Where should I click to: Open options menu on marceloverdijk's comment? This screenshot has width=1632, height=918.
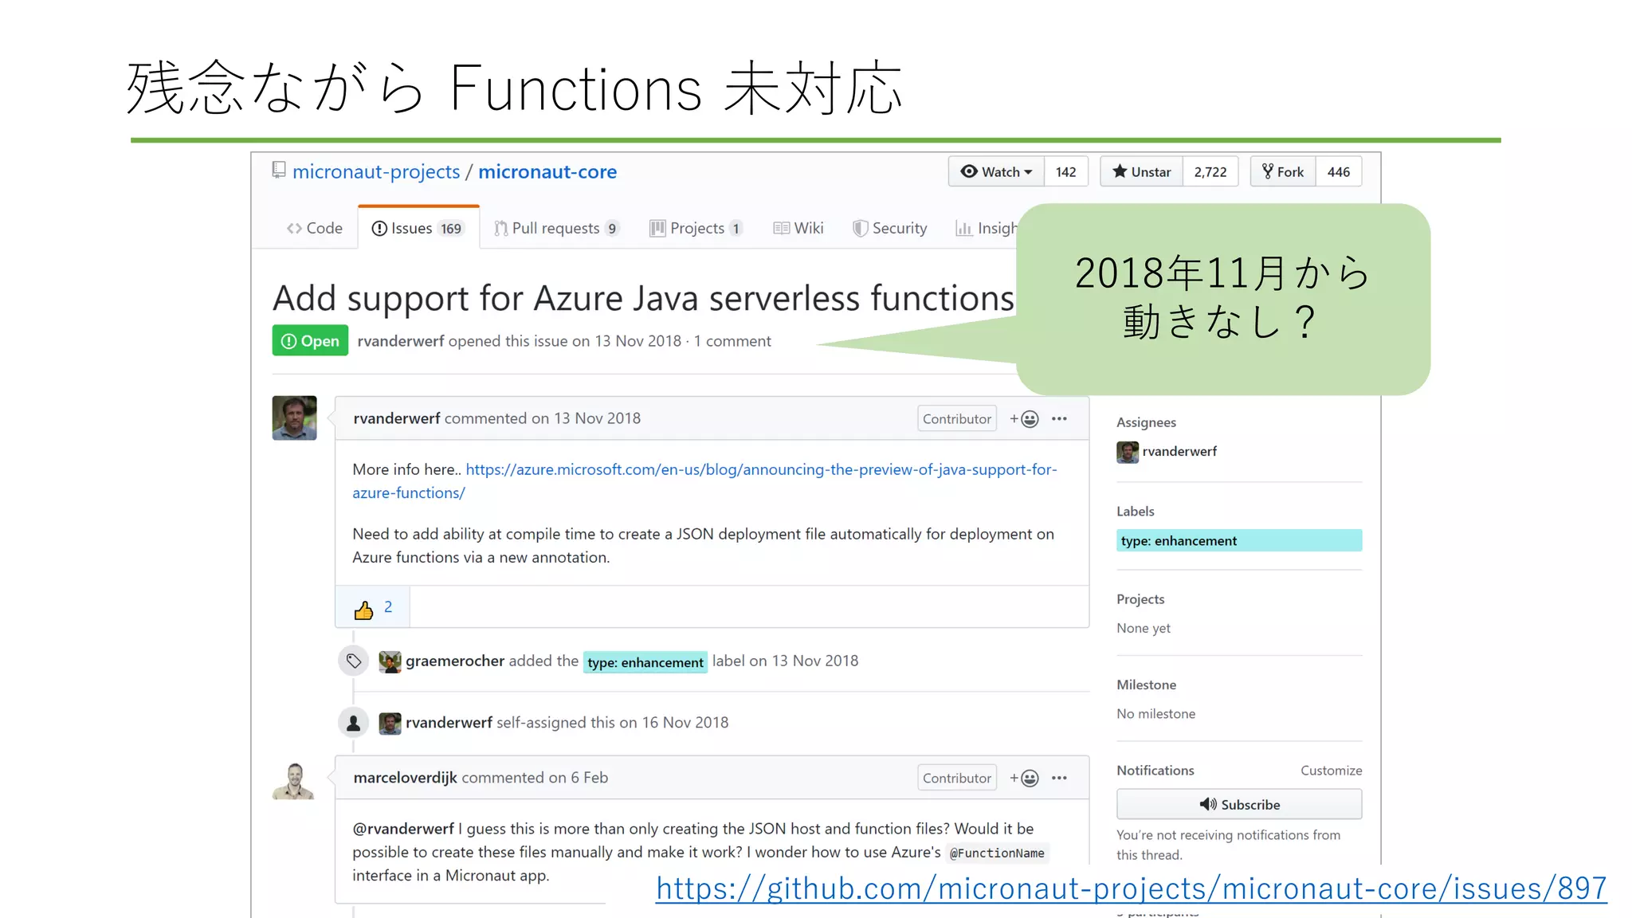point(1059,778)
